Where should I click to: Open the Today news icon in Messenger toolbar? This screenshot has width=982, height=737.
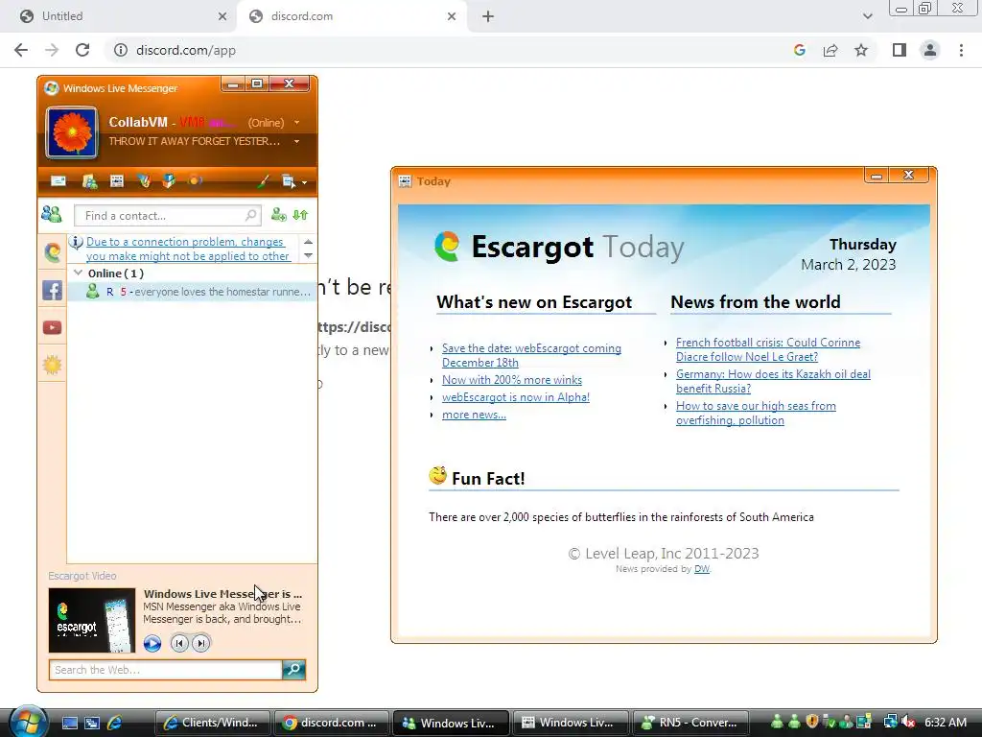(116, 181)
